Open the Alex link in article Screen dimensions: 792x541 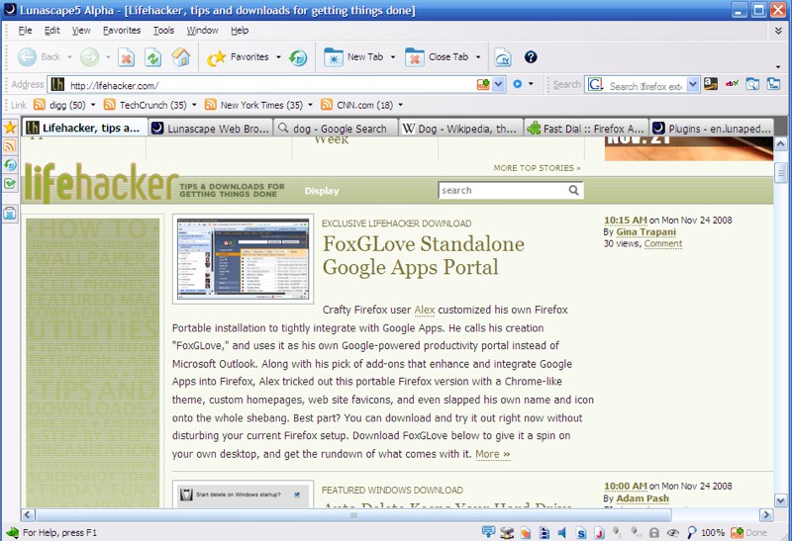click(425, 310)
